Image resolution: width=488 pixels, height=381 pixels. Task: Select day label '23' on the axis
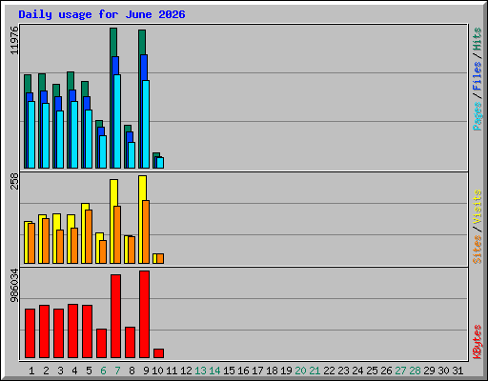[343, 371]
